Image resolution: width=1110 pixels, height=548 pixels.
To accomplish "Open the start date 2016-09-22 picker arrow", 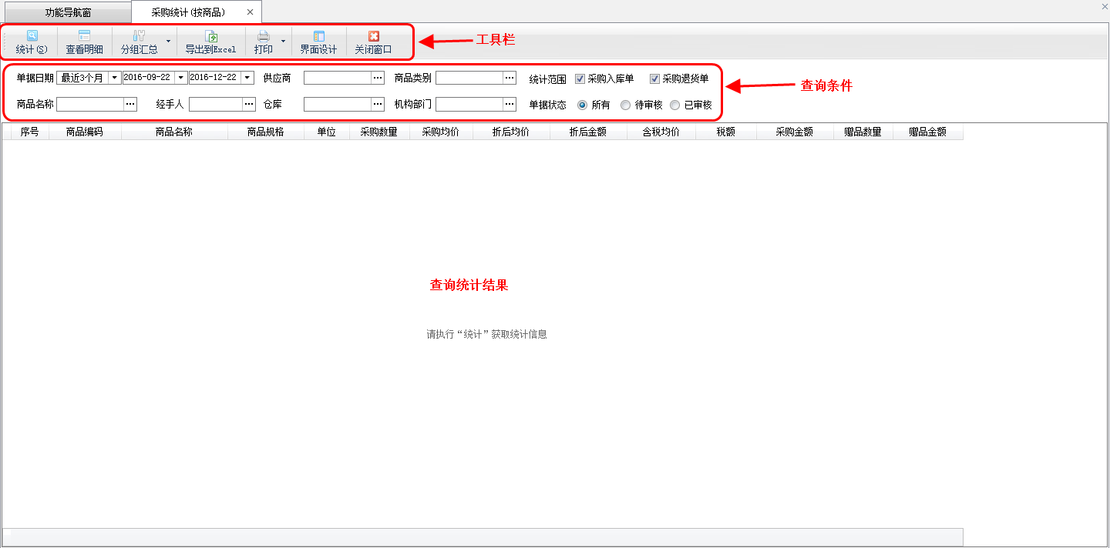I will point(181,78).
